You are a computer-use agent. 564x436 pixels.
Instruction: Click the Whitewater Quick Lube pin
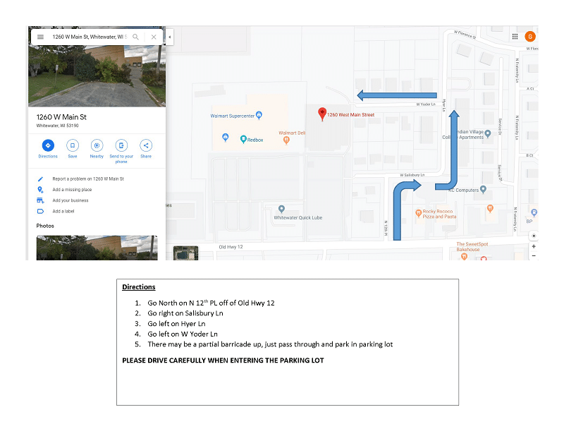281,209
